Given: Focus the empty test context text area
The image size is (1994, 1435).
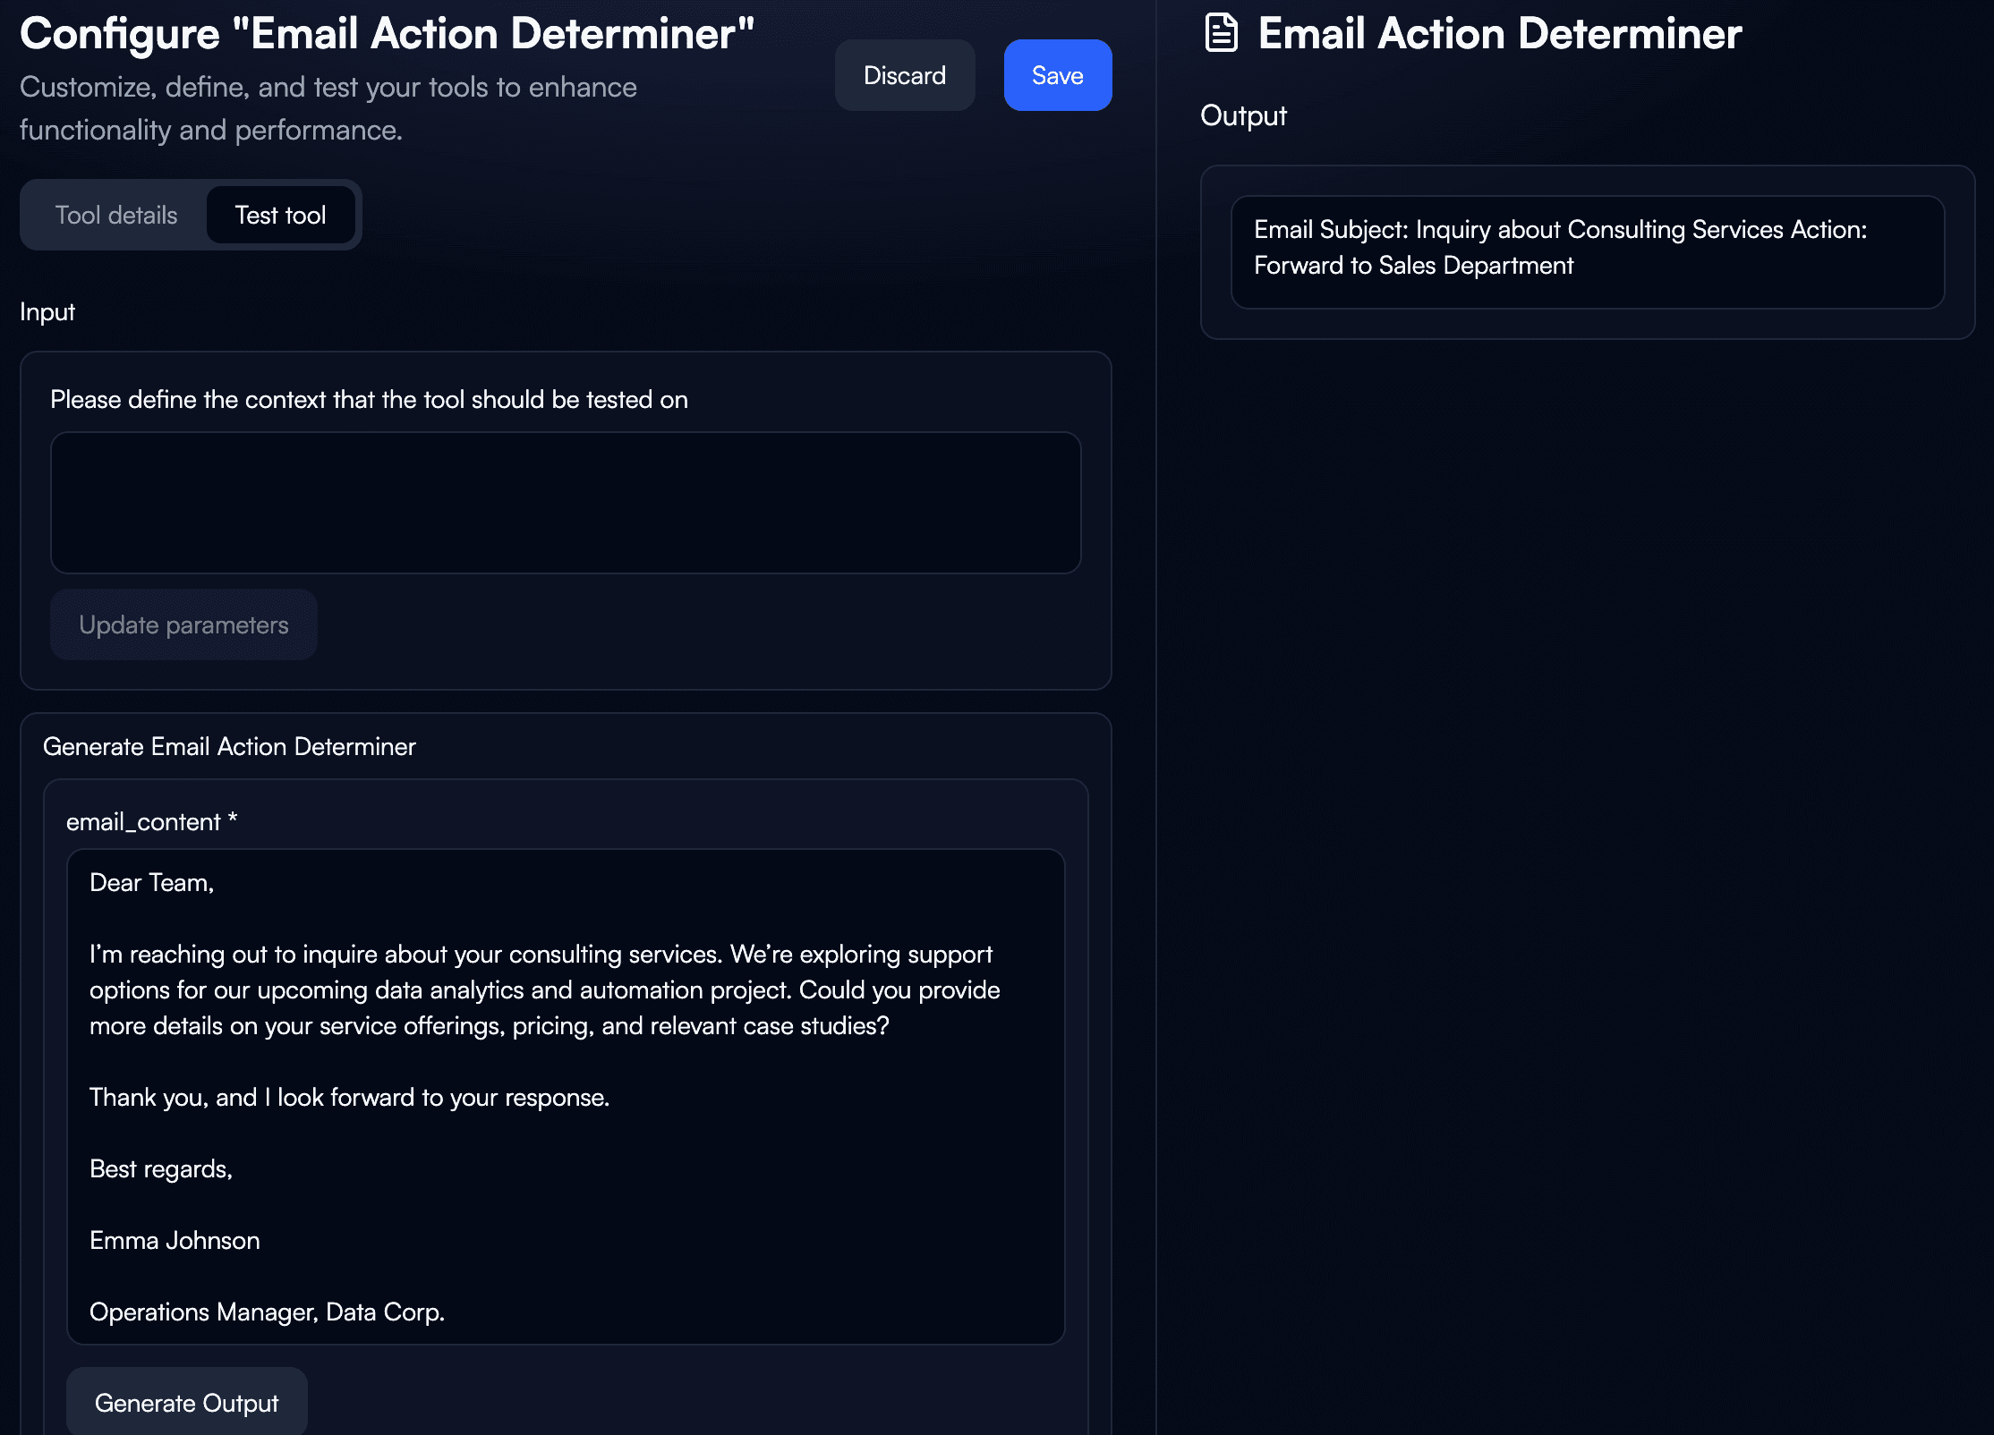Looking at the screenshot, I should pyautogui.click(x=566, y=503).
